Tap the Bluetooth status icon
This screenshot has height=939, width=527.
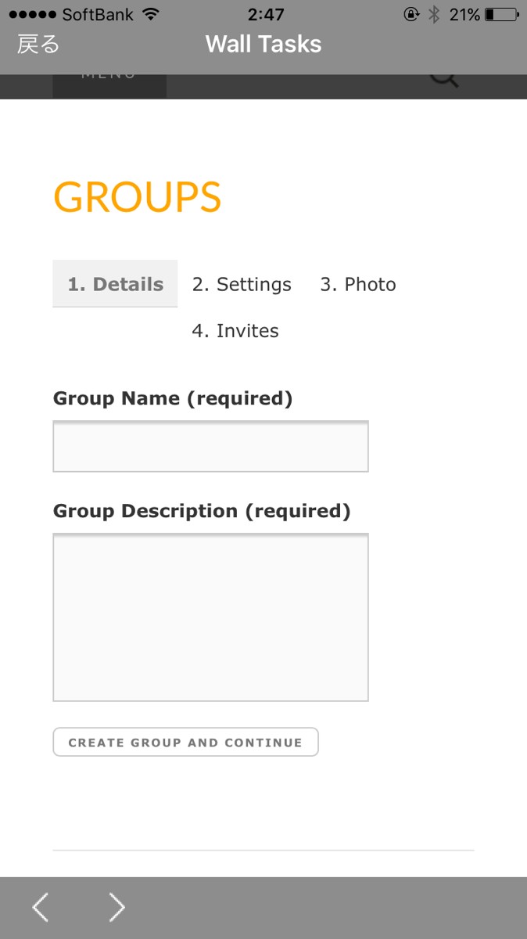coord(434,14)
